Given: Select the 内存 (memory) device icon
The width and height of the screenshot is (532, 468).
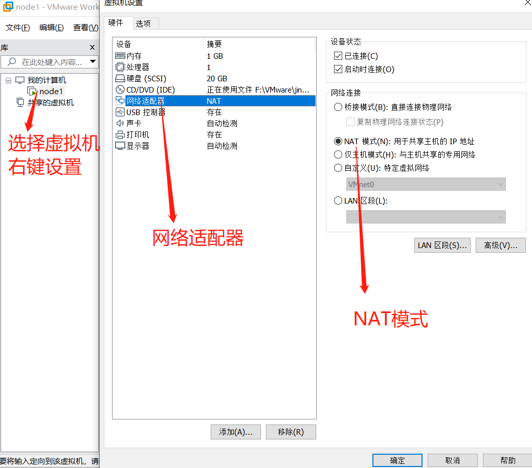Looking at the screenshot, I should click(x=120, y=56).
